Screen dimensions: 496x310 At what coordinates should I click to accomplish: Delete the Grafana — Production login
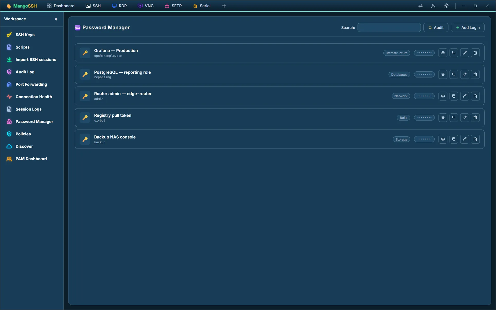tap(475, 53)
